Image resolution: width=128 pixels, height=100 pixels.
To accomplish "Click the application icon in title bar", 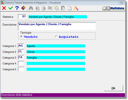I will [x=3, y=3].
